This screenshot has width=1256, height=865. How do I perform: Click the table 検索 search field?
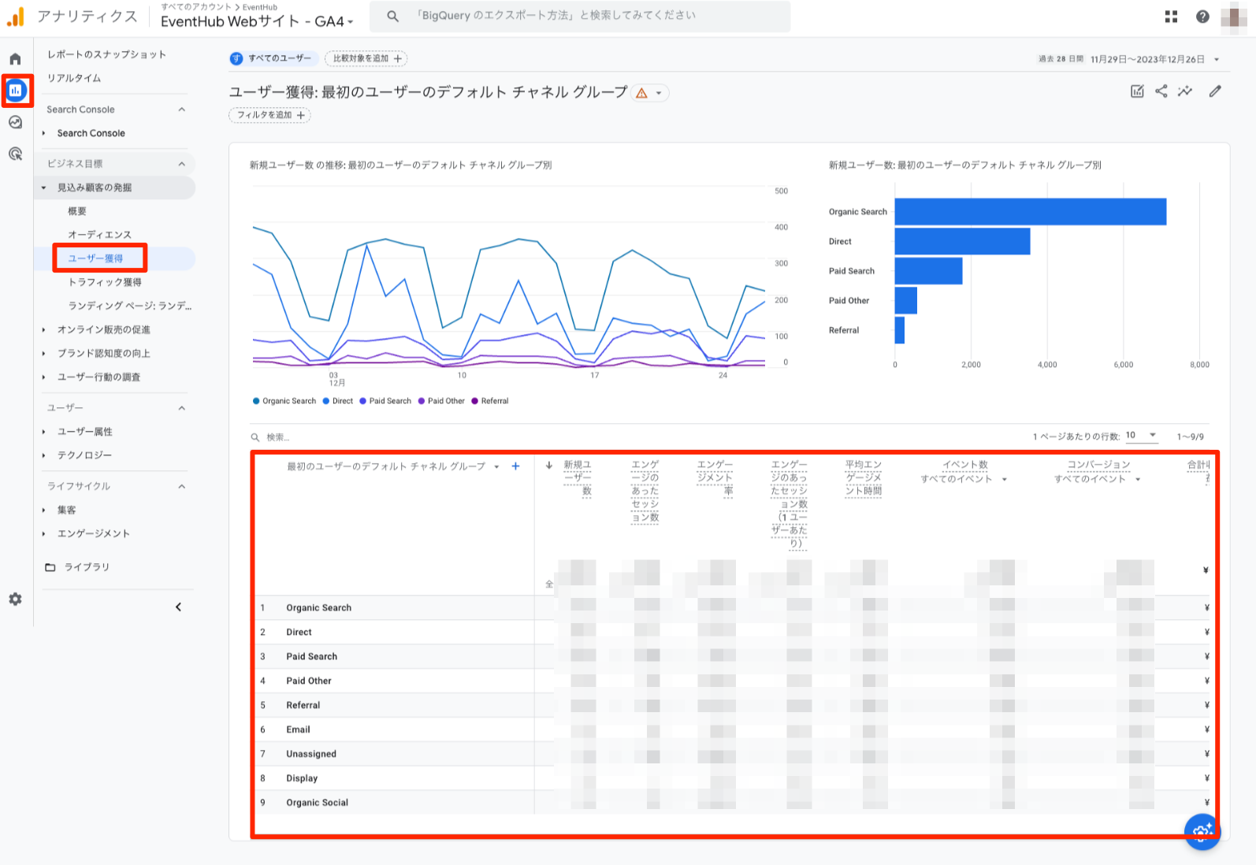point(277,437)
